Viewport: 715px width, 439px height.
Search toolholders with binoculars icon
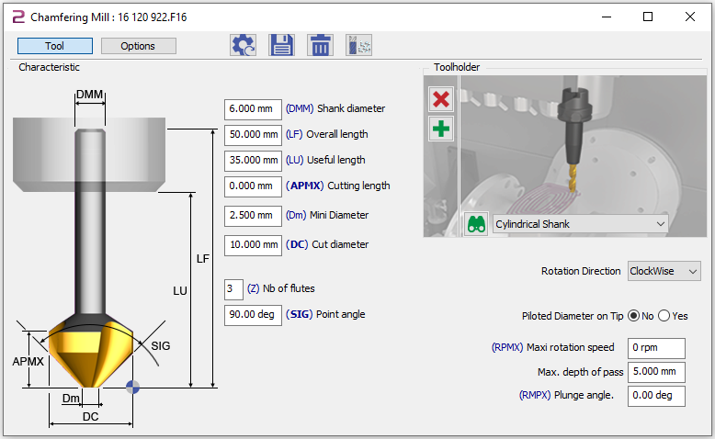(x=476, y=224)
